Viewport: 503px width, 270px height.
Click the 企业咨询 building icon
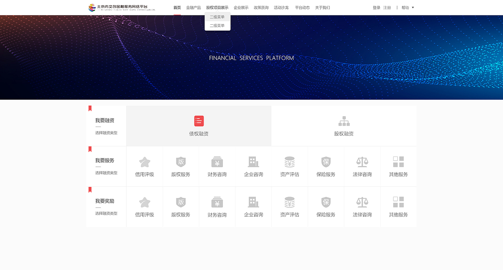253,161
